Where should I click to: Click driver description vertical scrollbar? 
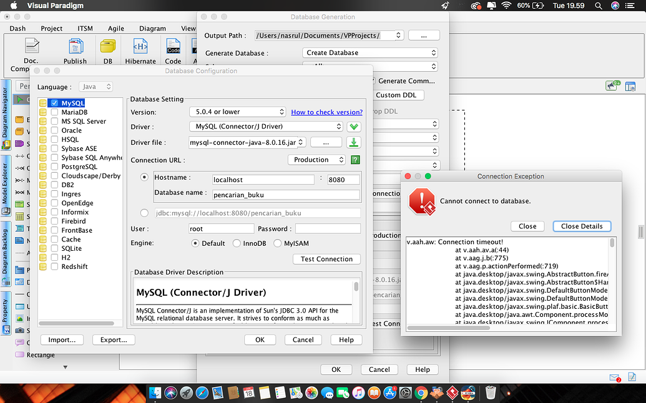pos(356,287)
